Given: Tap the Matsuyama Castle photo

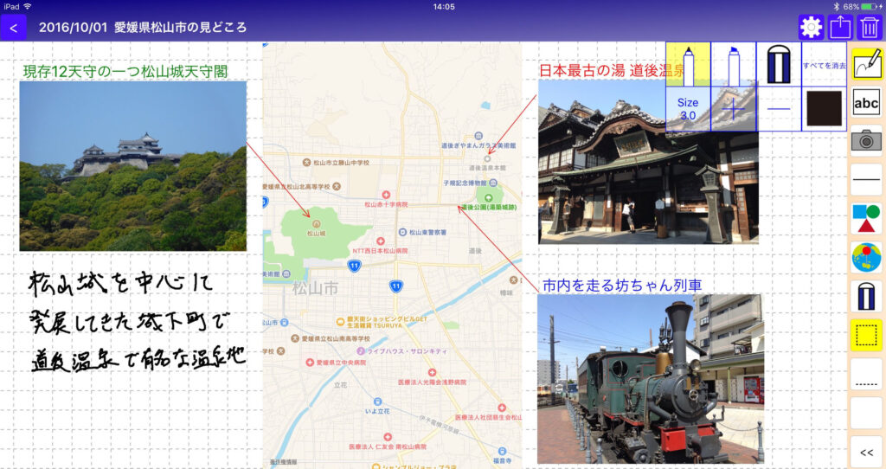Looking at the screenshot, I should point(132,165).
